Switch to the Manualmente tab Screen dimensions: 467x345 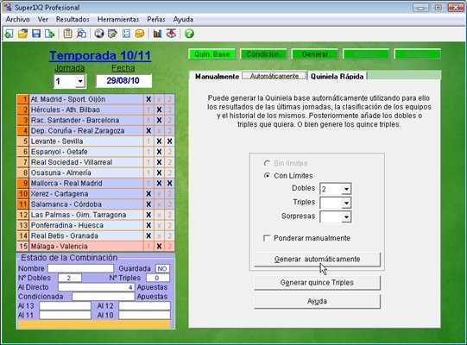[x=217, y=77]
